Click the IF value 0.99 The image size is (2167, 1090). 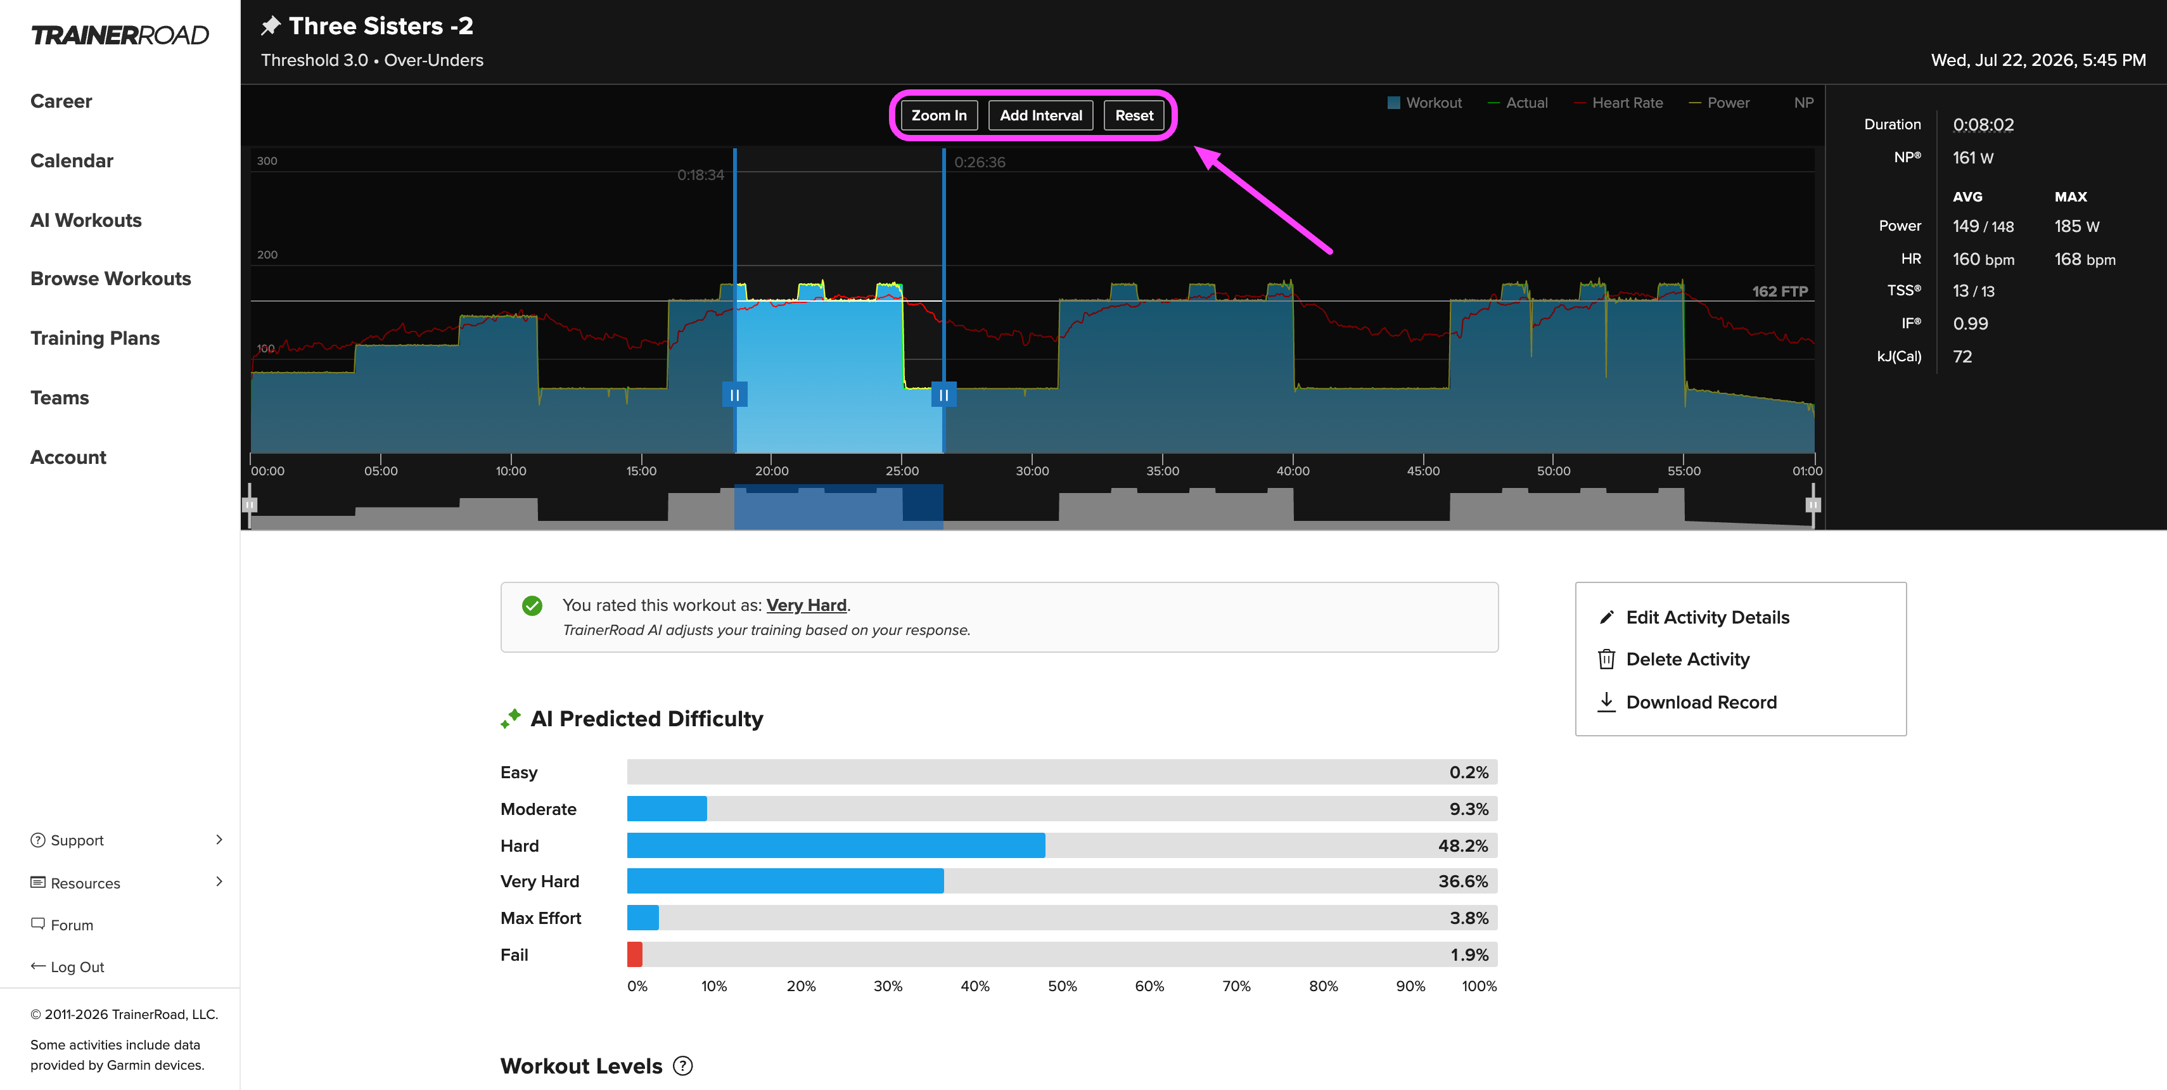click(1970, 324)
